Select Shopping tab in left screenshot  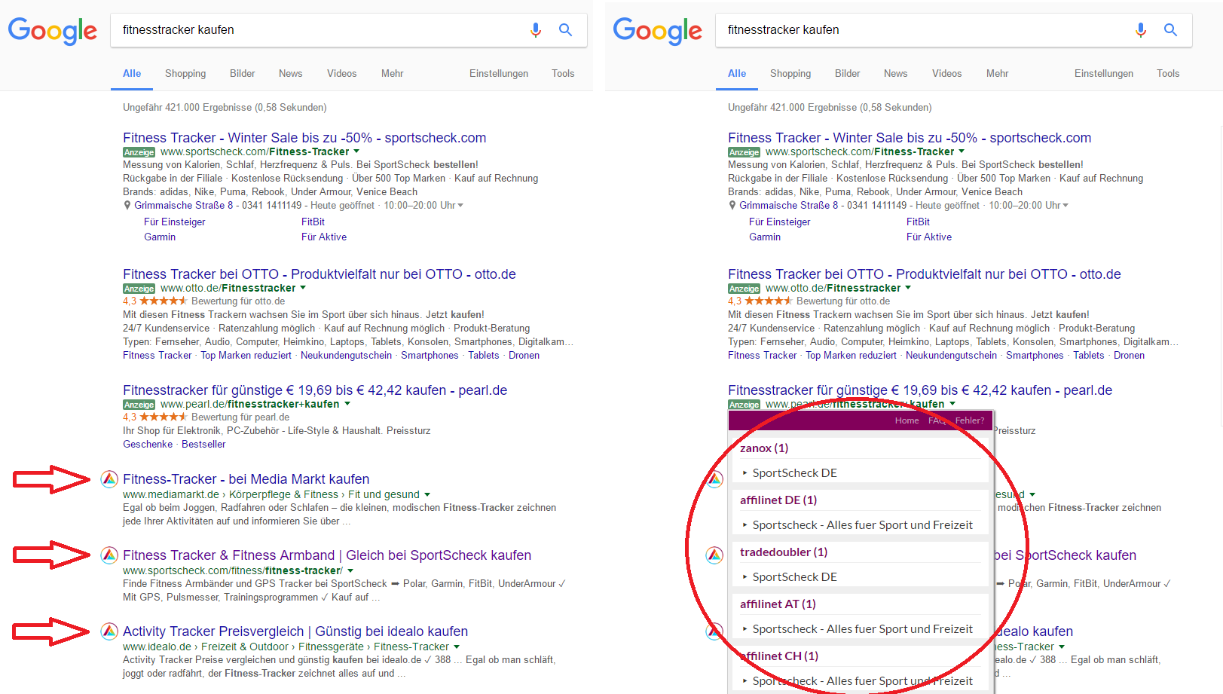point(185,73)
